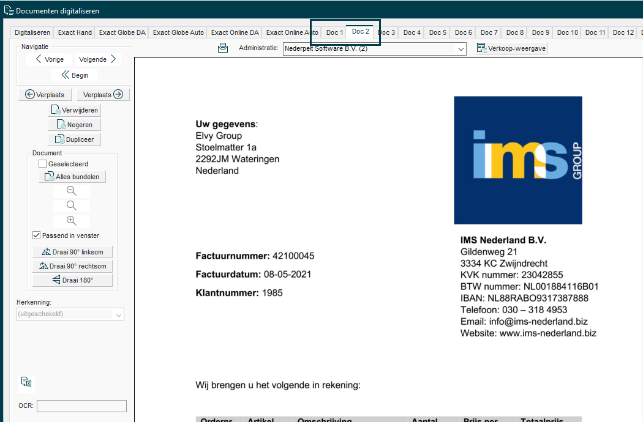Open the Exact Hand tab

click(75, 32)
